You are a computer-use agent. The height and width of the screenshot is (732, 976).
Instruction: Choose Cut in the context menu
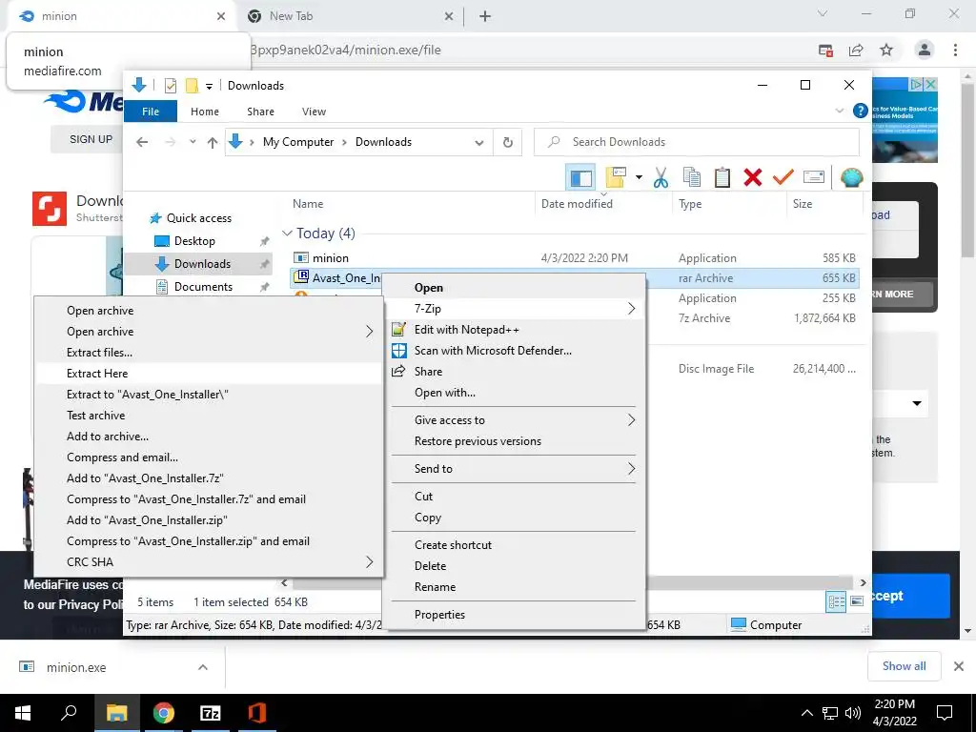click(x=514, y=497)
